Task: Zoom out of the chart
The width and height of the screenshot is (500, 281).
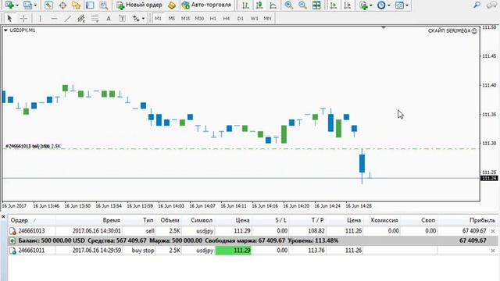Action: pyautogui.click(x=302, y=5)
